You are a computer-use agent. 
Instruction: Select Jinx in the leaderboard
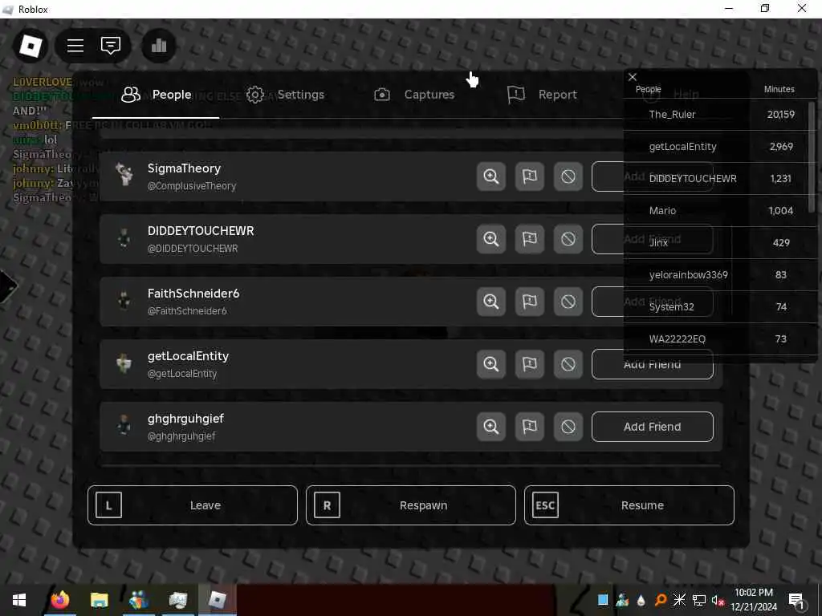(719, 242)
